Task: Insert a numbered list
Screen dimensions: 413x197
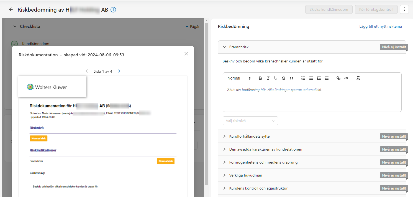Action: point(303,78)
